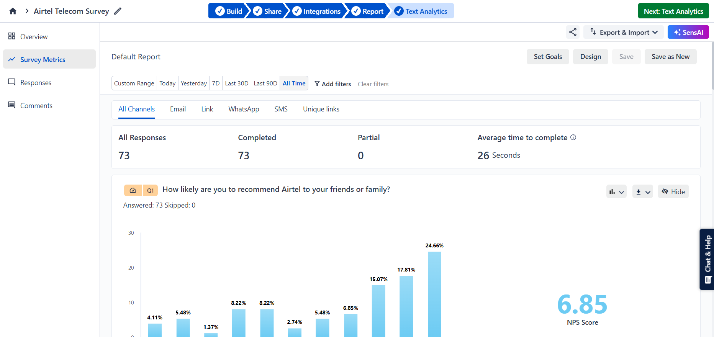Click Next: Text Analytics button
The height and width of the screenshot is (337, 714).
tap(673, 11)
